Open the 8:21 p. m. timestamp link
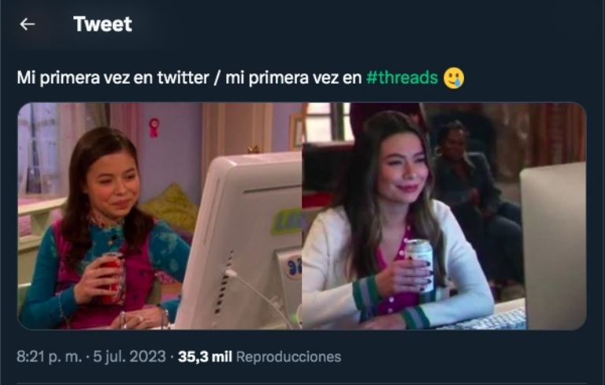The height and width of the screenshot is (385, 605). 49,357
